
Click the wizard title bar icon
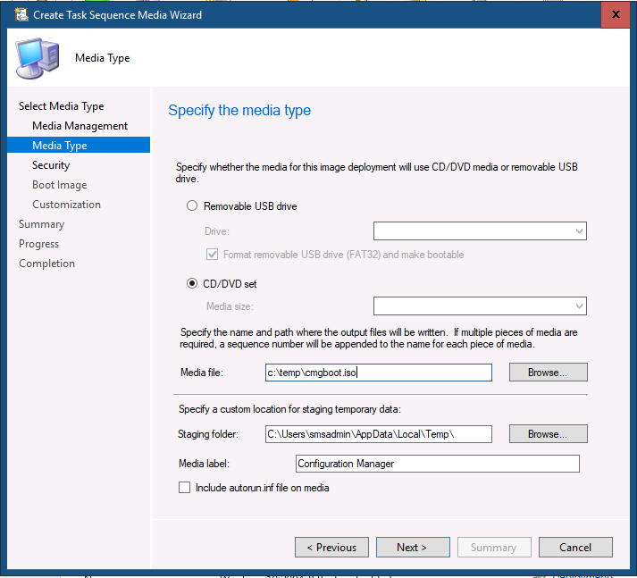[x=21, y=14]
